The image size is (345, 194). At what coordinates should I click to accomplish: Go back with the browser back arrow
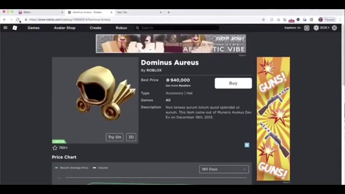4,20
